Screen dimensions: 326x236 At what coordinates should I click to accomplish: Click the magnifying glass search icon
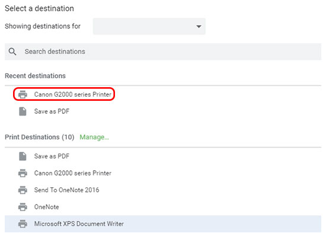pyautogui.click(x=12, y=52)
